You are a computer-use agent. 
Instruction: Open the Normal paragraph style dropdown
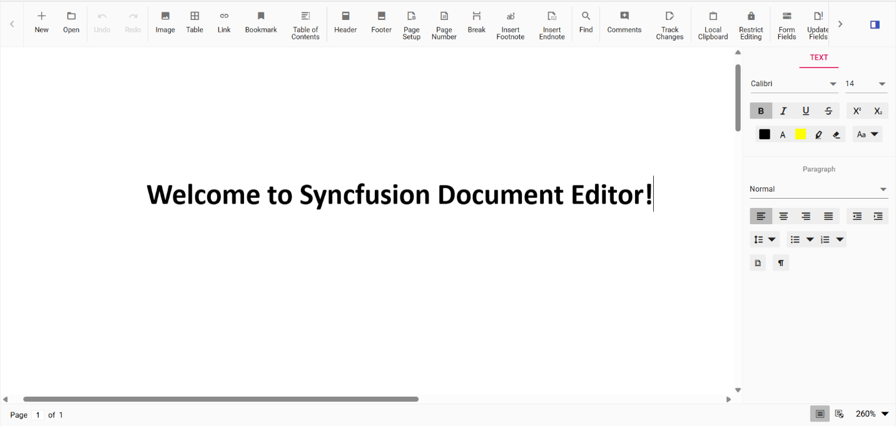tap(818, 189)
